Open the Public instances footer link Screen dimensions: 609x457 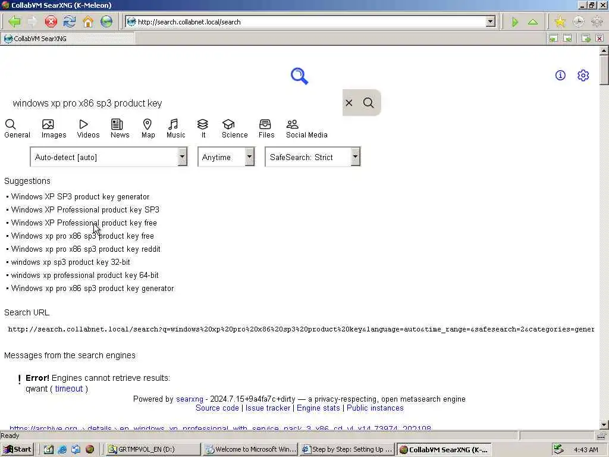375,408
